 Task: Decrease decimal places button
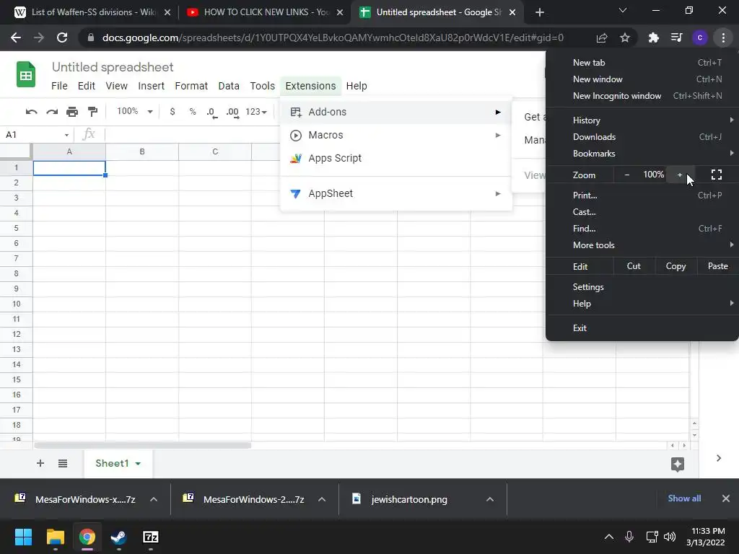pyautogui.click(x=212, y=112)
